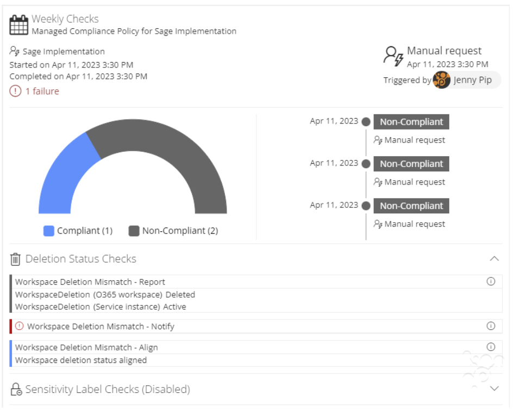
Task: Open info icon for Mismatch - Report row
Action: [491, 281]
